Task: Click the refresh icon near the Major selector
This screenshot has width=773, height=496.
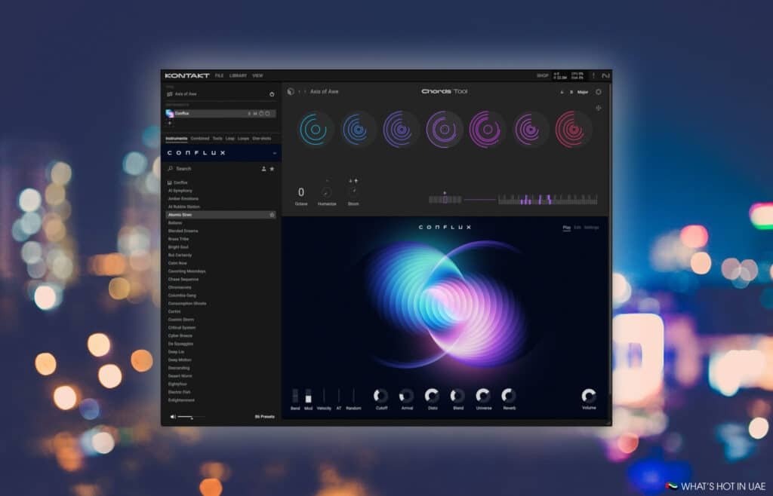Action: [x=599, y=91]
